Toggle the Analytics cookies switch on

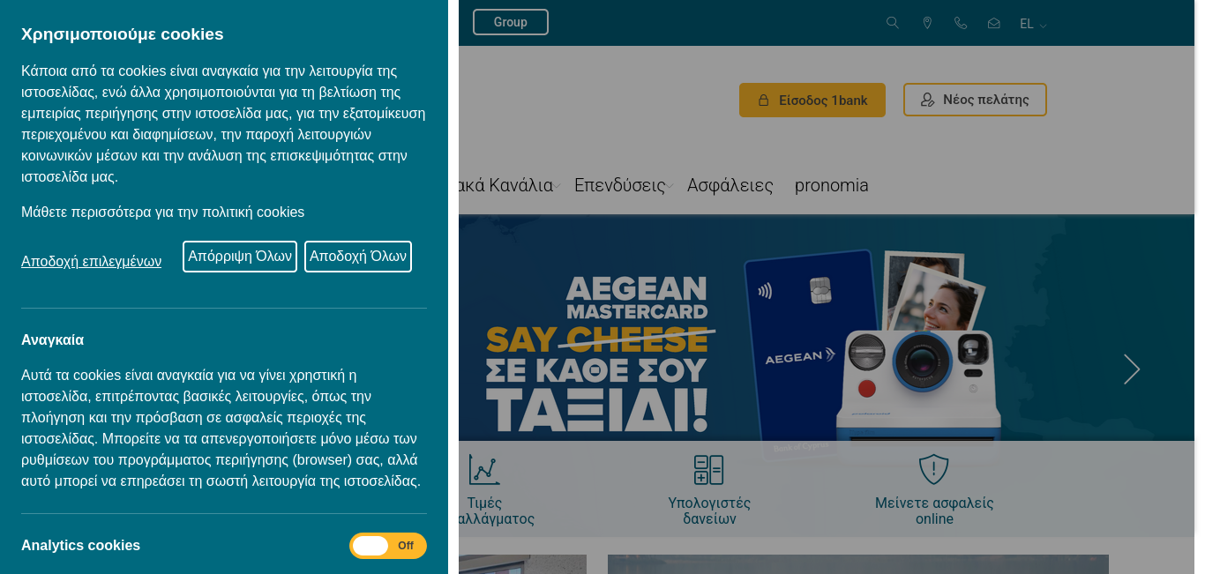[388, 546]
